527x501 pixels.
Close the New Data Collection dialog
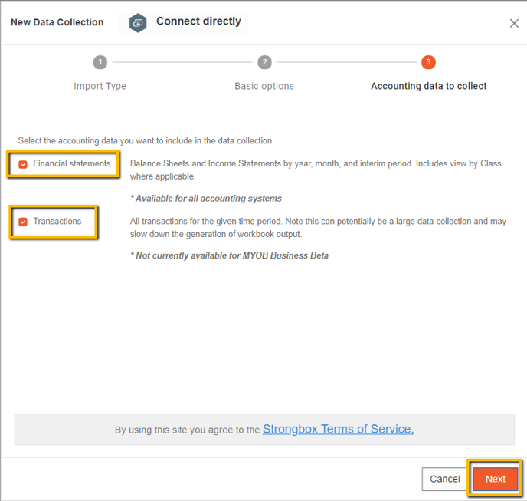coord(514,23)
